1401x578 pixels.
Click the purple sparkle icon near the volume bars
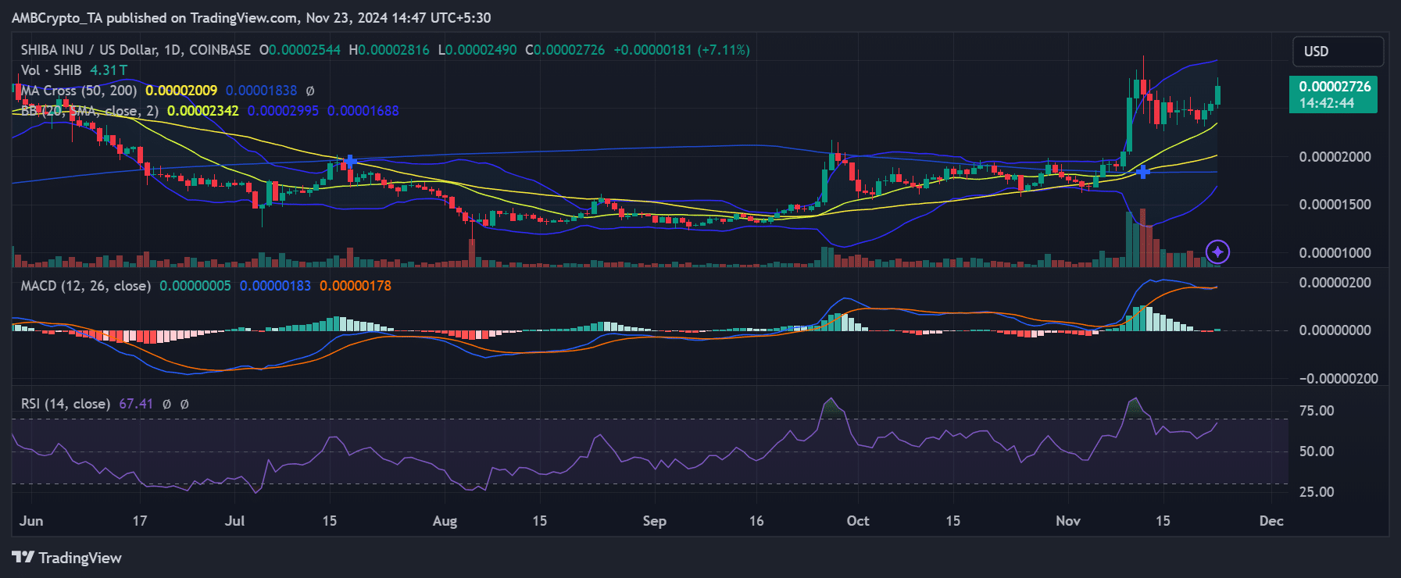coord(1217,252)
